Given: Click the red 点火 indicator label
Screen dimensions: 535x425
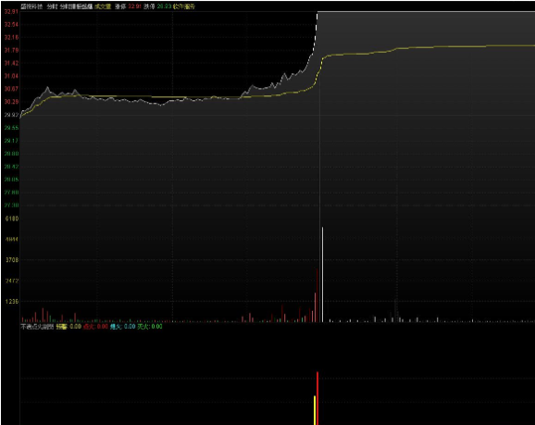Looking at the screenshot, I should 89,327.
